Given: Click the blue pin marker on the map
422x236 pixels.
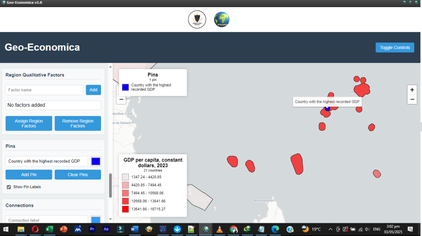Looking at the screenshot, I should click(327, 109).
